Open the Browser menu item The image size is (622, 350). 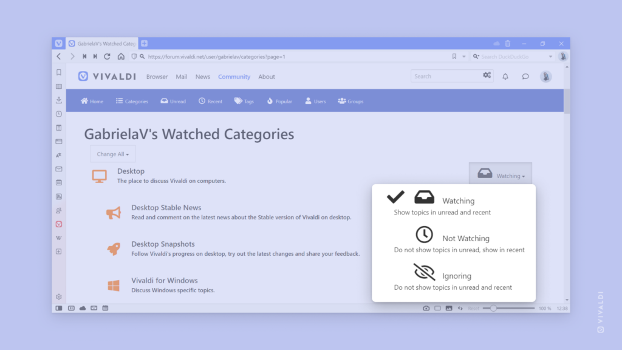coord(157,77)
